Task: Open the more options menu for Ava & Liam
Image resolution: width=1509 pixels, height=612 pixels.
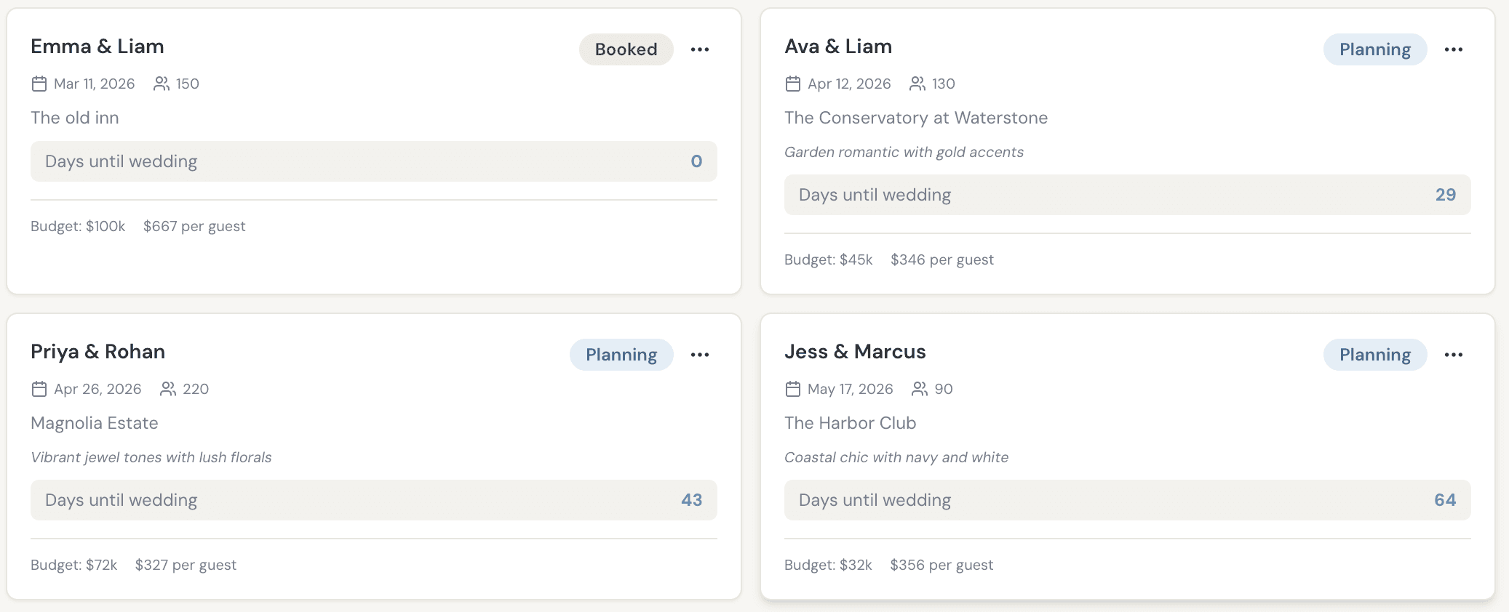Action: 1454,49
